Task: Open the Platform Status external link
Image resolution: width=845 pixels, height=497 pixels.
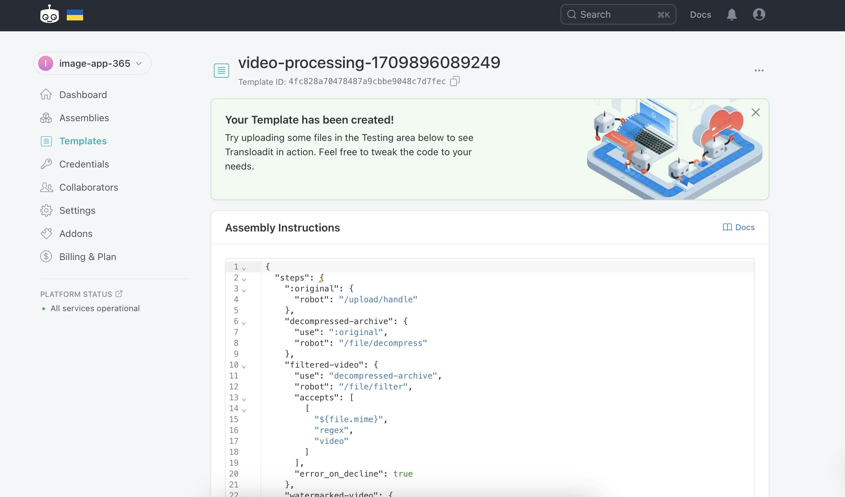Action: tap(118, 293)
